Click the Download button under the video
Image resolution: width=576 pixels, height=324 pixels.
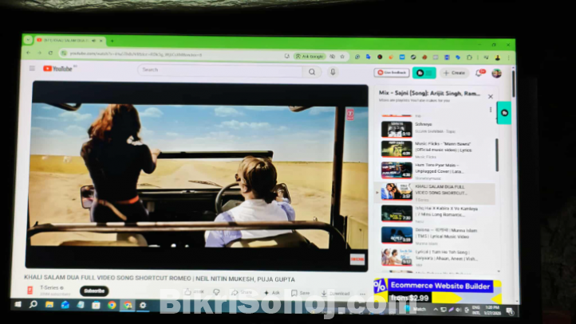pyautogui.click(x=335, y=293)
